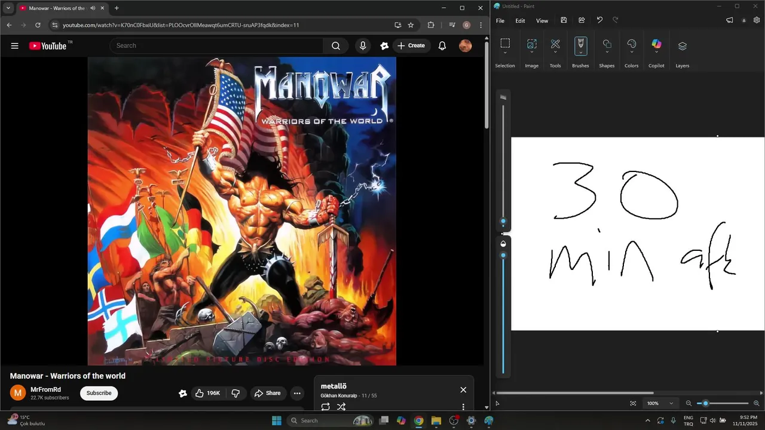Expand the Tools dropdown arrow in Paint
This screenshot has width=765, height=430.
[x=555, y=53]
